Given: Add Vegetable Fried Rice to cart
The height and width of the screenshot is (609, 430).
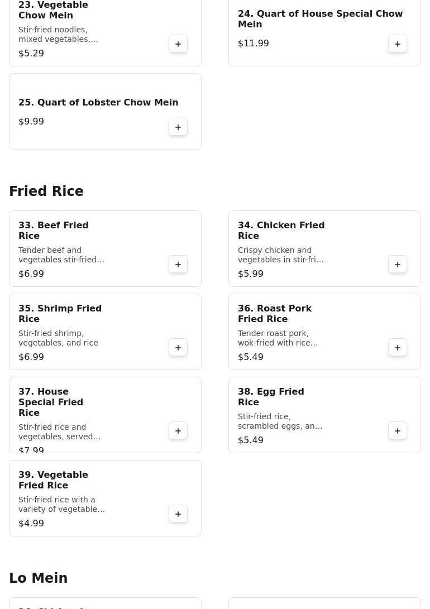Looking at the screenshot, I should pos(178,514).
